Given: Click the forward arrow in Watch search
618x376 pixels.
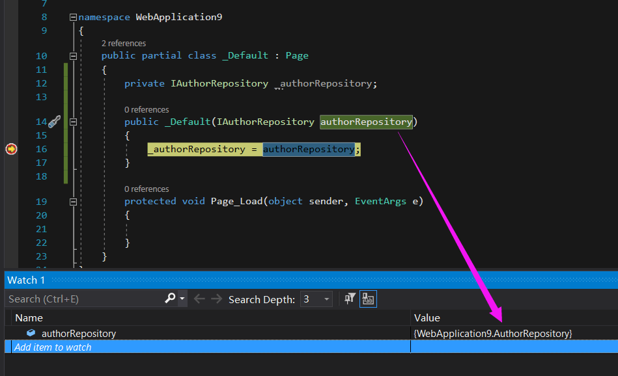Looking at the screenshot, I should (216, 299).
